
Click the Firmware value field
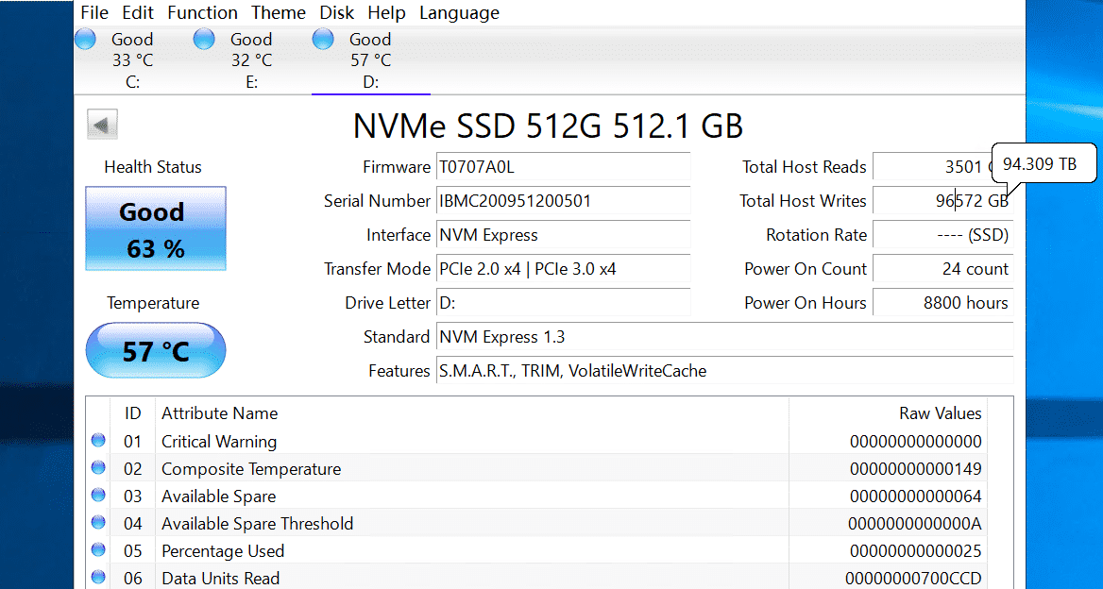(563, 167)
